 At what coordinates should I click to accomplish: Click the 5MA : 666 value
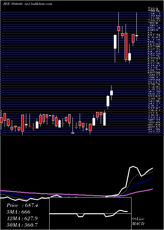[18, 212]
